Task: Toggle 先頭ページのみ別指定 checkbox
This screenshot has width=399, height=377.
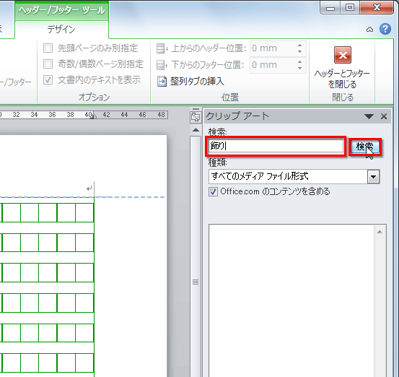Action: tap(48, 48)
